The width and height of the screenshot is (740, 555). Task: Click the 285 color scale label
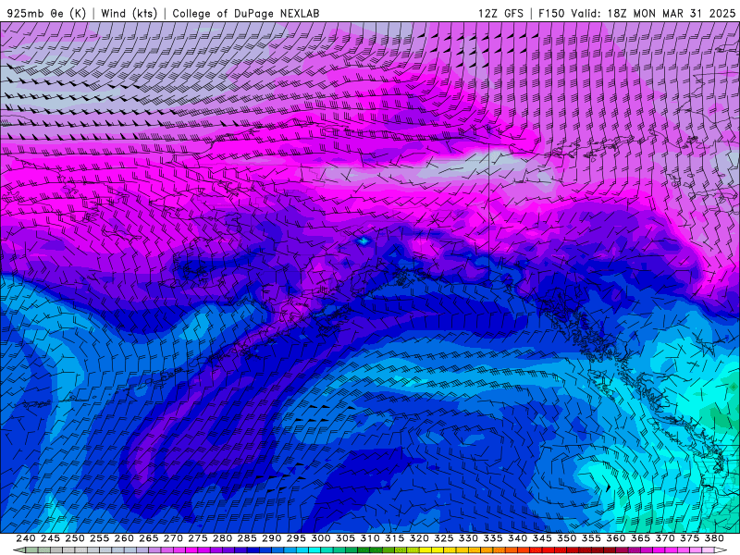(x=247, y=538)
